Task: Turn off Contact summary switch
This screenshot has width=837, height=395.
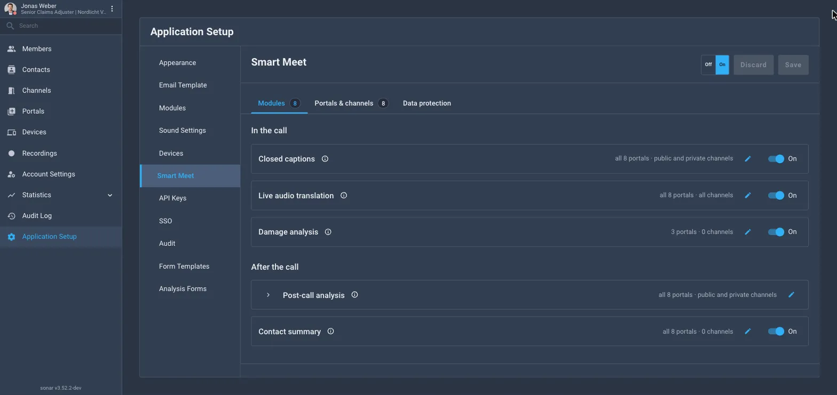Action: [776, 332]
